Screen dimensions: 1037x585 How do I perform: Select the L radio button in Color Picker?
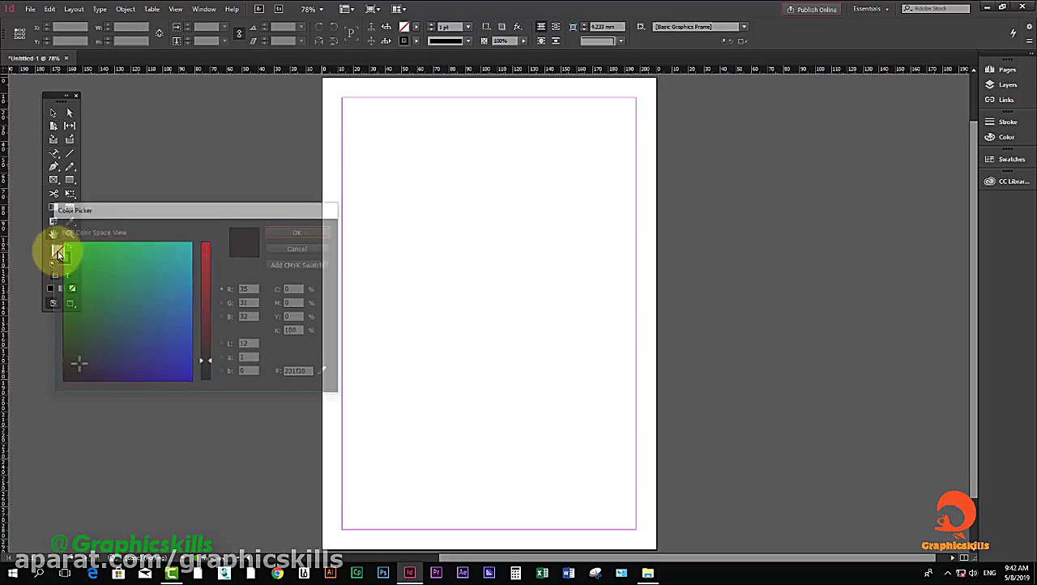221,344
